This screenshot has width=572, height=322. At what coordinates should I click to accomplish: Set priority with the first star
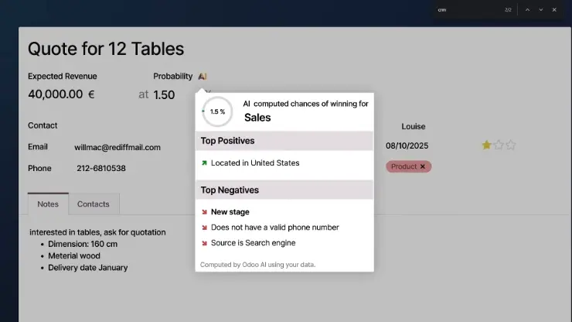487,145
